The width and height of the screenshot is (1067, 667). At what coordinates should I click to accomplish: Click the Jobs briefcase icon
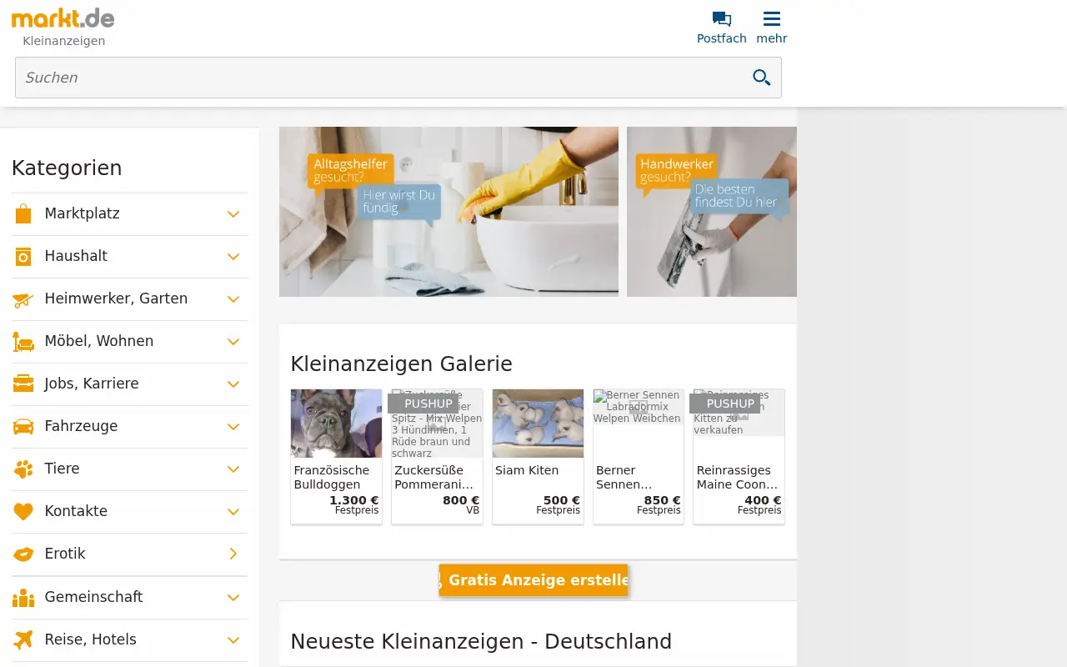(x=23, y=384)
